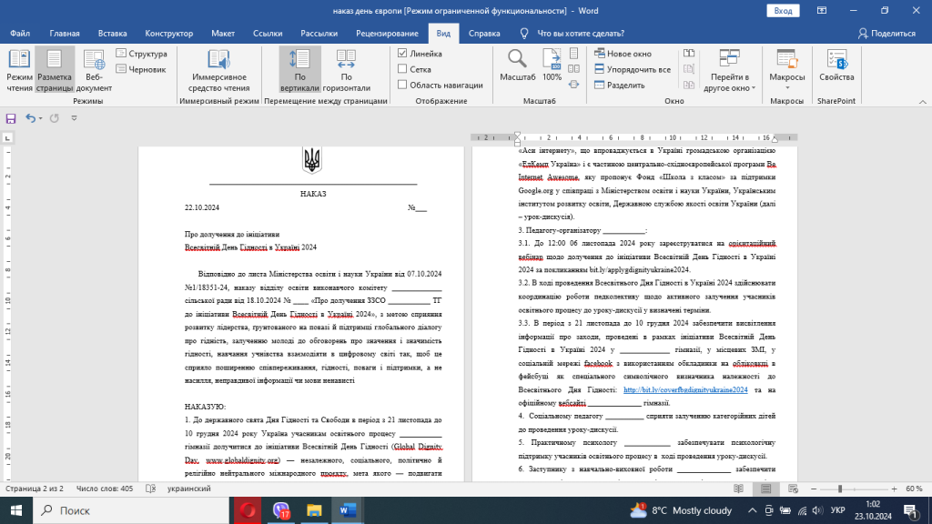This screenshot has height=524, width=932.
Task: Open SharePoint properties (Свойства)
Action: point(836,65)
